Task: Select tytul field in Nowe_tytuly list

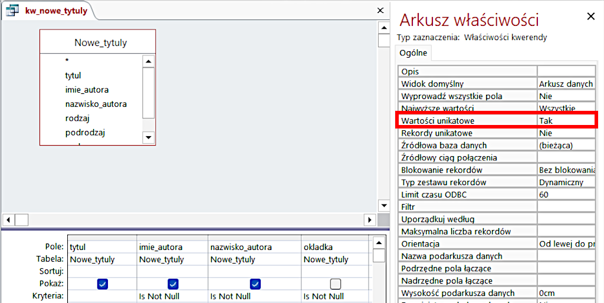Action: (73, 75)
